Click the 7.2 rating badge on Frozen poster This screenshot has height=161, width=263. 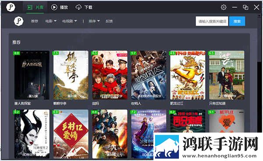tap(133, 112)
